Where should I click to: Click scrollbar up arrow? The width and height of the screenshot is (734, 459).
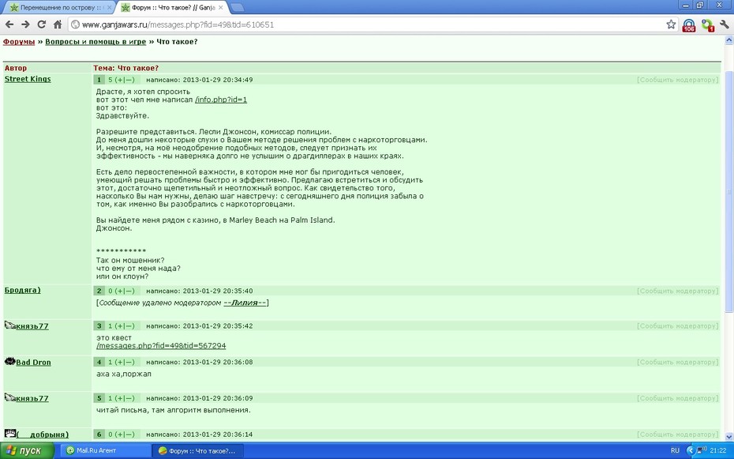tap(728, 41)
